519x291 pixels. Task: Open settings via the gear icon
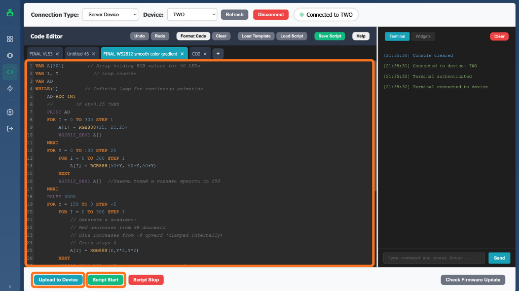point(10,112)
